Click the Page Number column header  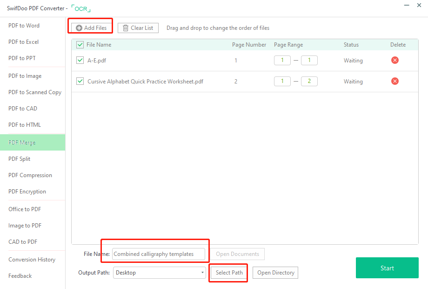click(249, 45)
